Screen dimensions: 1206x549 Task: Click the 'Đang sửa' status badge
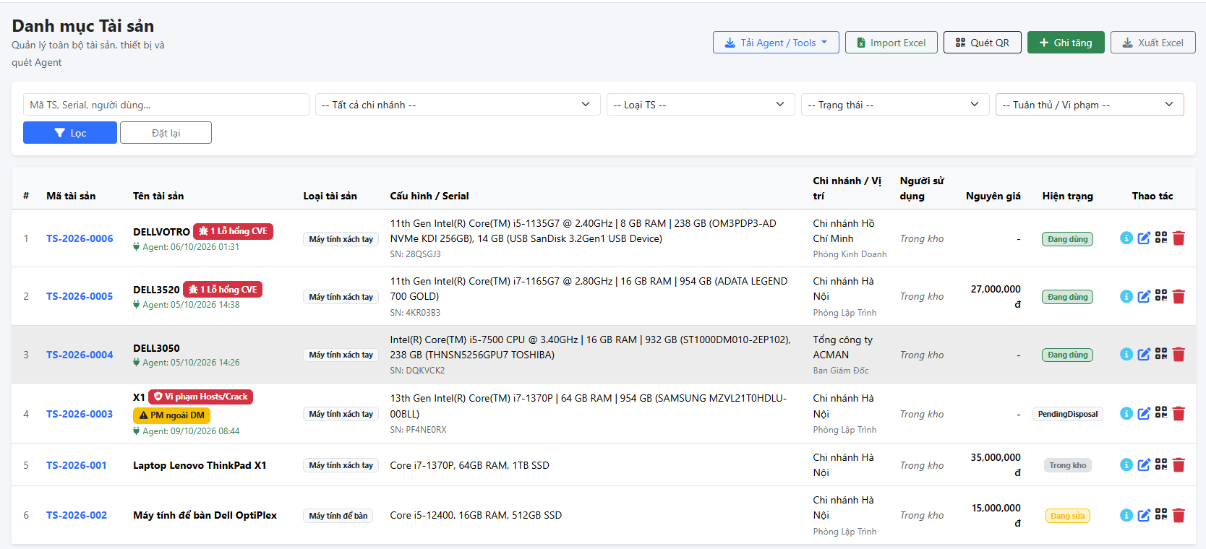pyautogui.click(x=1068, y=516)
